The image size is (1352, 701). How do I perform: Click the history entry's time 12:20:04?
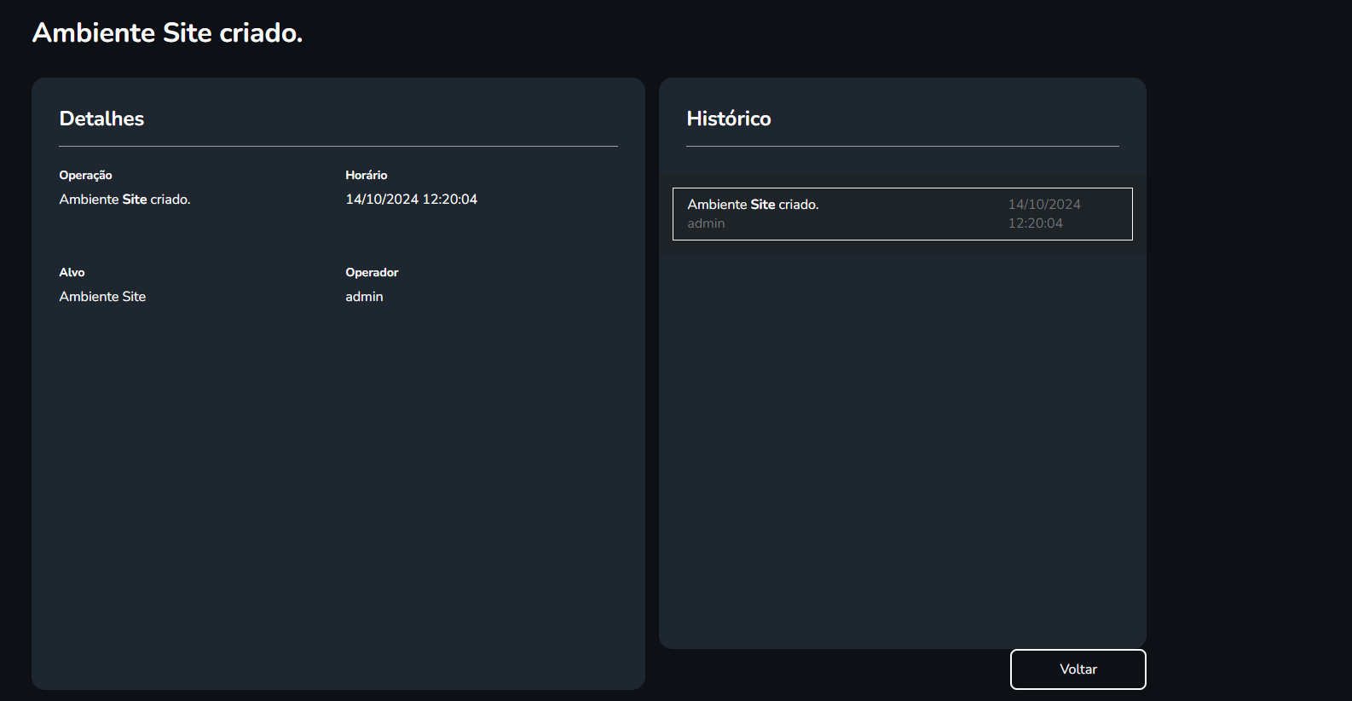click(x=1035, y=223)
